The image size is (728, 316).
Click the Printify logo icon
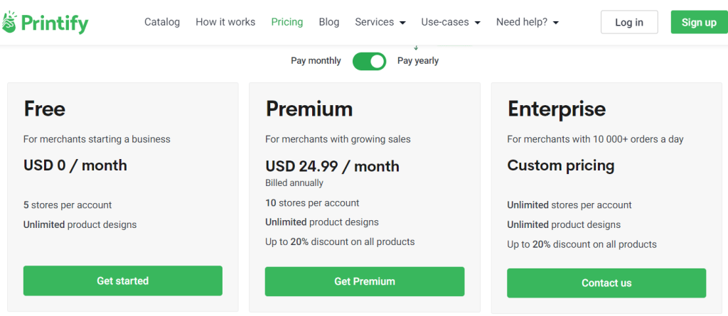pyautogui.click(x=9, y=22)
